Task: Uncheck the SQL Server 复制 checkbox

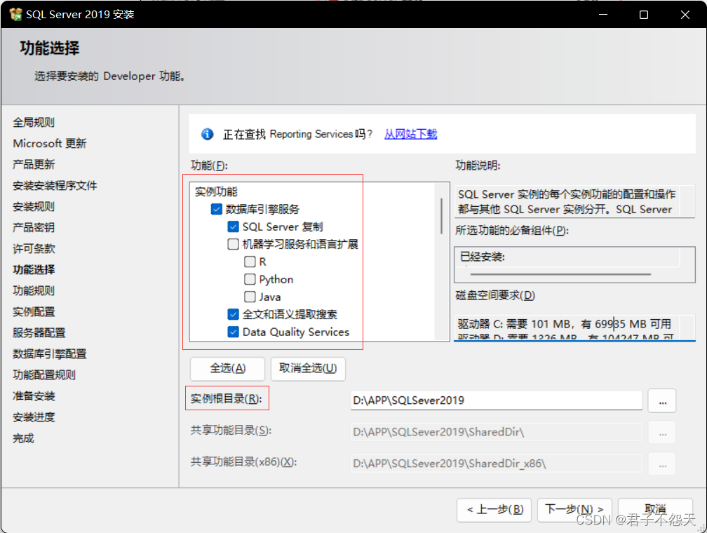Action: [x=233, y=227]
